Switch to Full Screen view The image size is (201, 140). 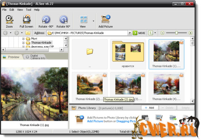(x=26, y=21)
